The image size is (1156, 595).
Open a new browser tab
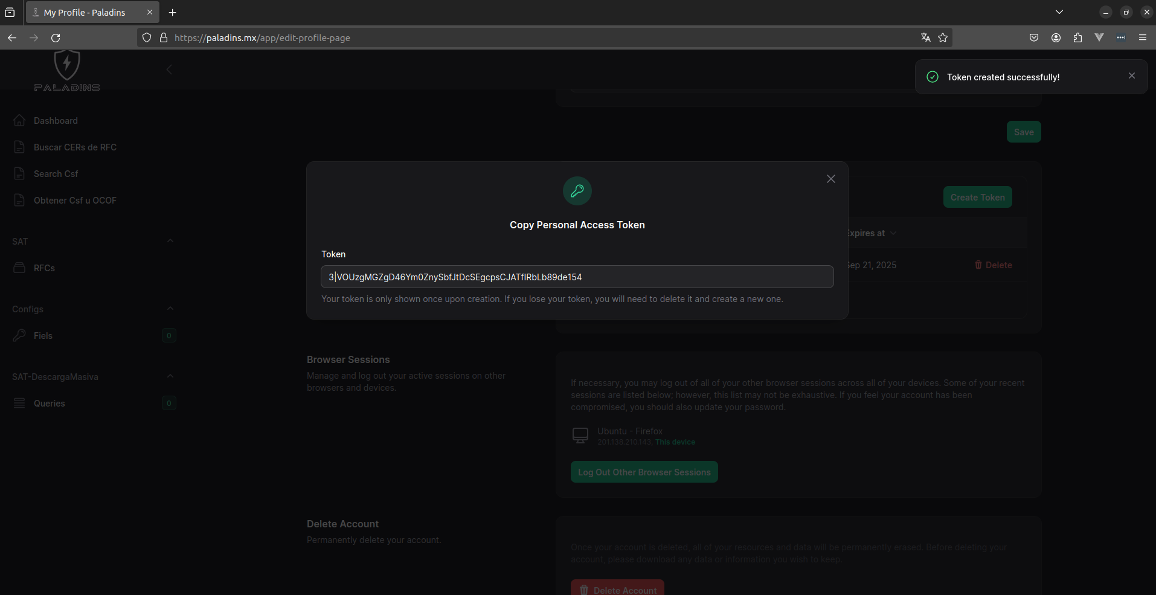[173, 12]
